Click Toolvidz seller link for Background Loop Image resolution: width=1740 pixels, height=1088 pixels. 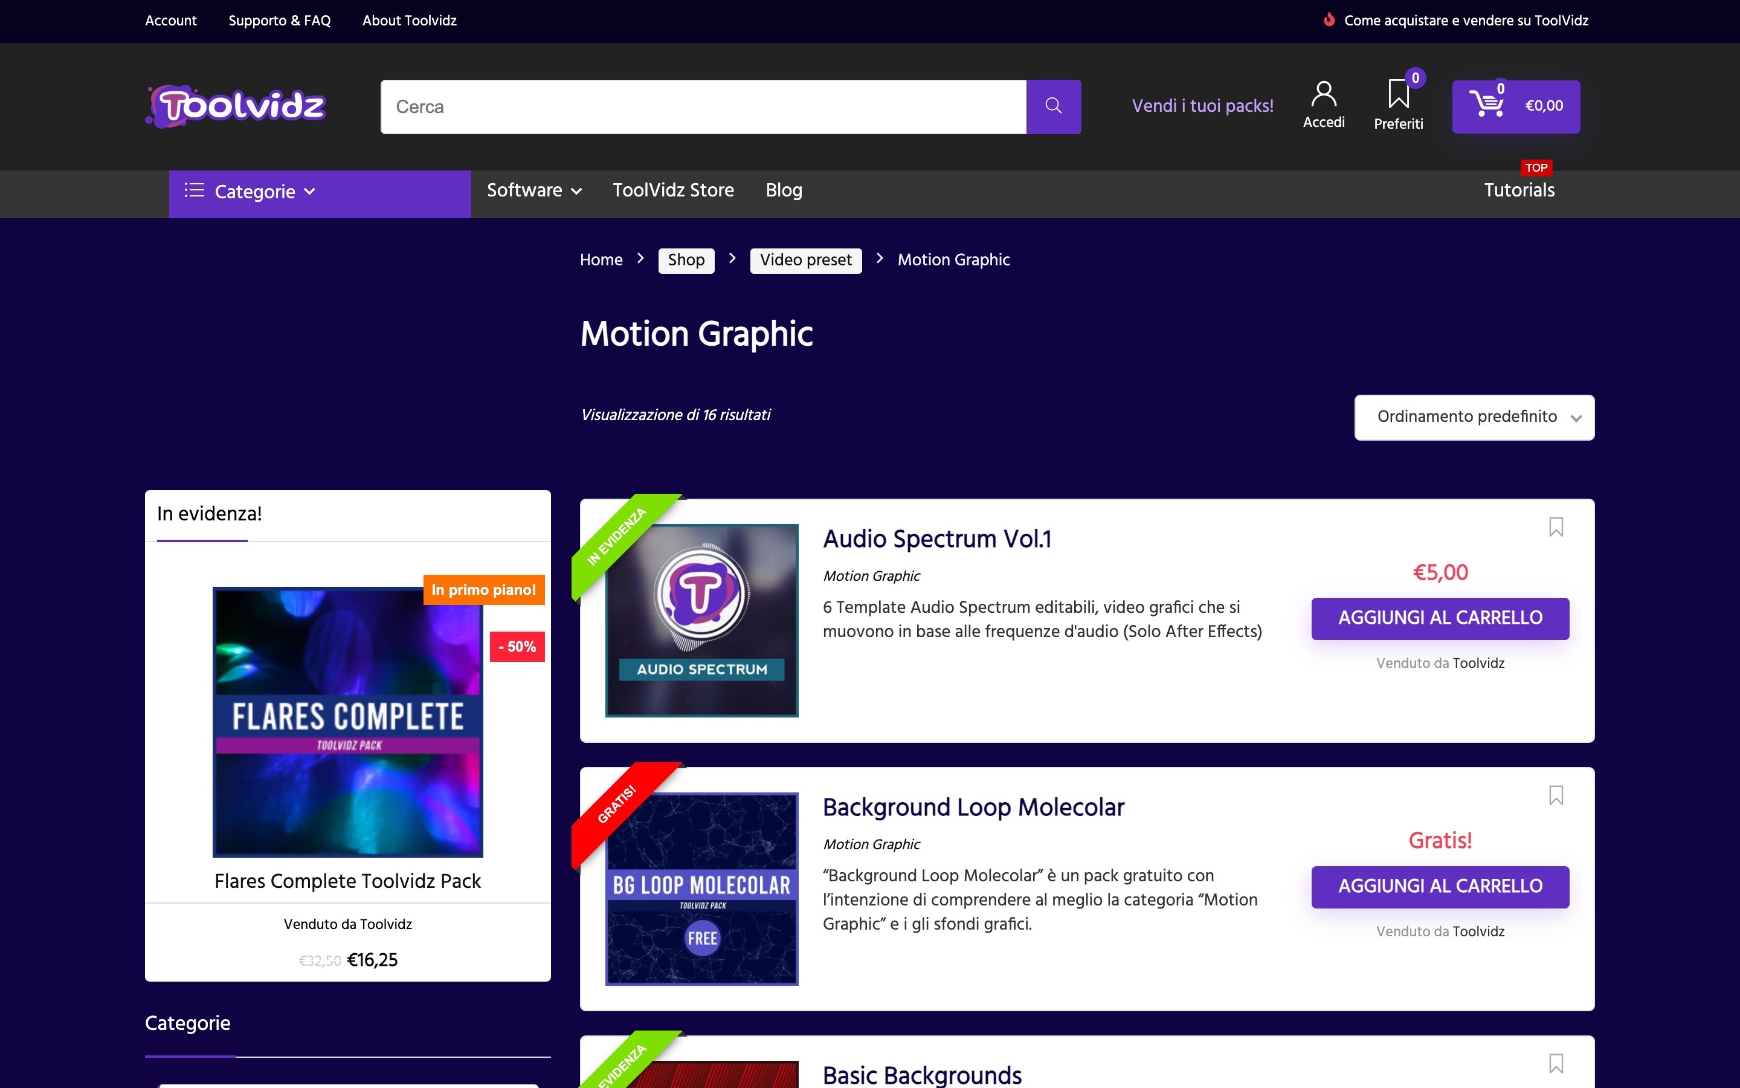point(1478,931)
